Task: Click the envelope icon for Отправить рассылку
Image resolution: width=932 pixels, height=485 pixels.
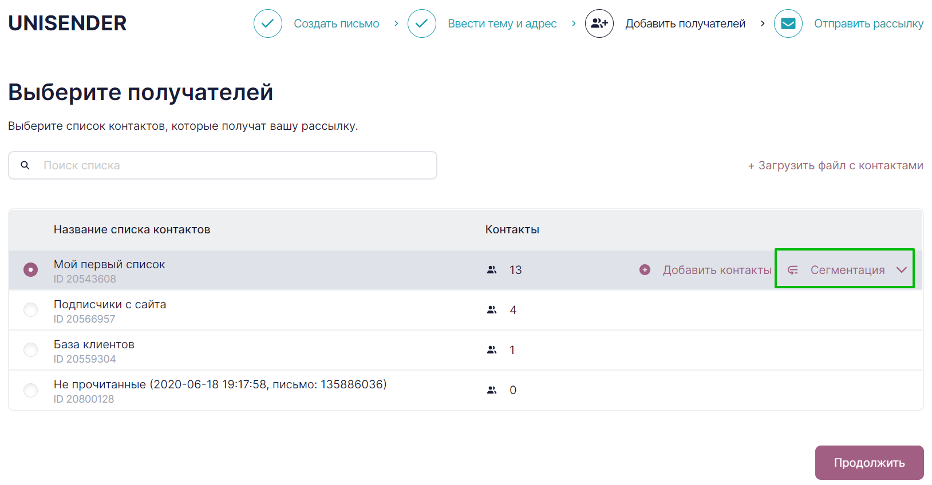Action: pyautogui.click(x=788, y=23)
